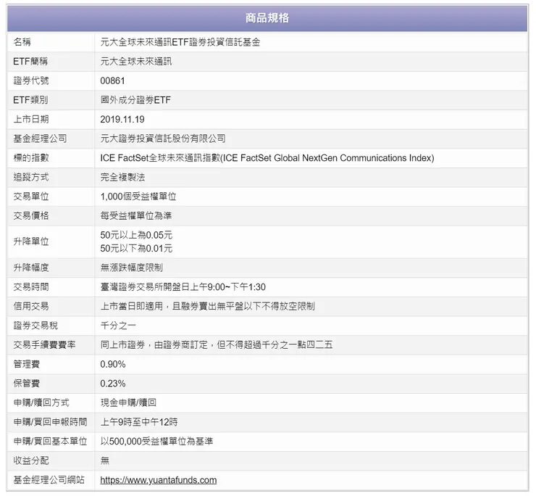Image resolution: width=536 pixels, height=496 pixels.
Task: Click the value 1,000個受益權單位
Action: pyautogui.click(x=138, y=197)
